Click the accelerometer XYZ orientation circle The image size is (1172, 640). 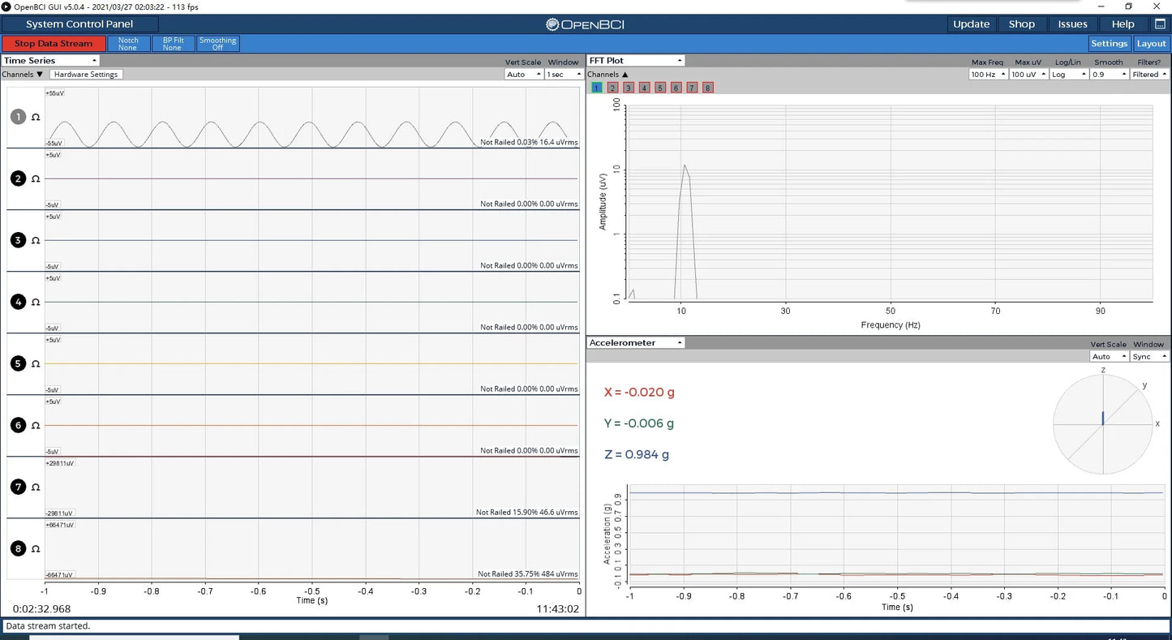pos(1102,424)
